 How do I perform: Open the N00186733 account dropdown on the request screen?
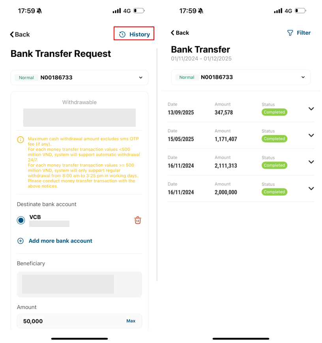pos(140,78)
